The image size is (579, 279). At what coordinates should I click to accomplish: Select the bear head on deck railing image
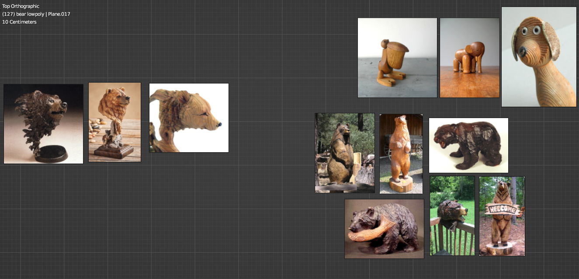(x=452, y=216)
